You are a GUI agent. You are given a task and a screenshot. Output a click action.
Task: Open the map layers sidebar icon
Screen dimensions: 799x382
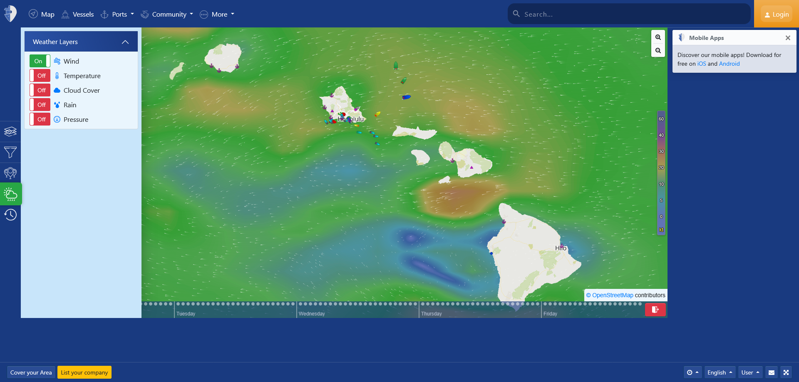coord(10,132)
